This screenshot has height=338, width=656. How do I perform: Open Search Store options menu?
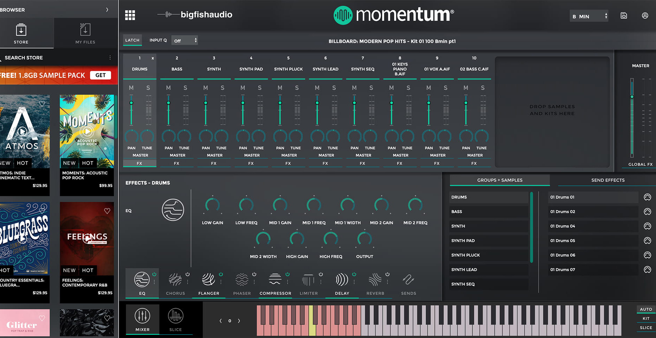(110, 58)
